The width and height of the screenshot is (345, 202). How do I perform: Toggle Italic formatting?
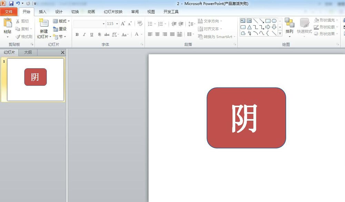(84, 35)
